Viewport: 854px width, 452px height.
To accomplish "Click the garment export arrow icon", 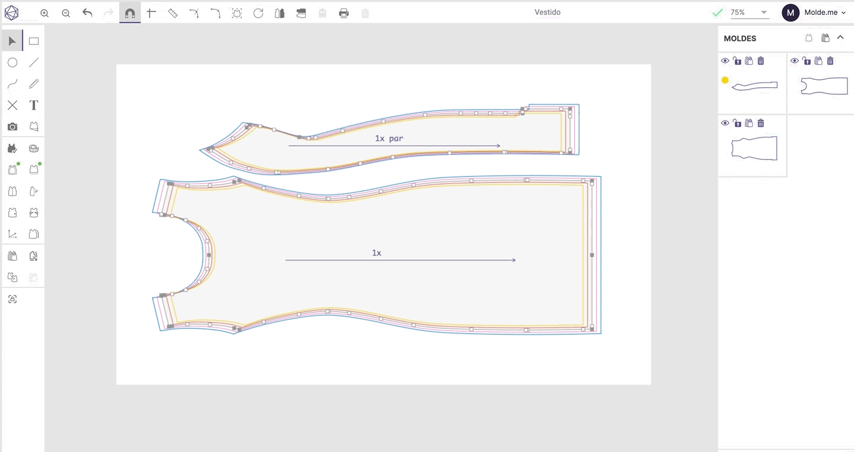I will pyautogui.click(x=34, y=256).
